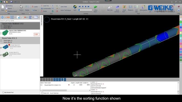
Task: Click the orange bar icon in parts toolbar
Action: tap(8, 17)
